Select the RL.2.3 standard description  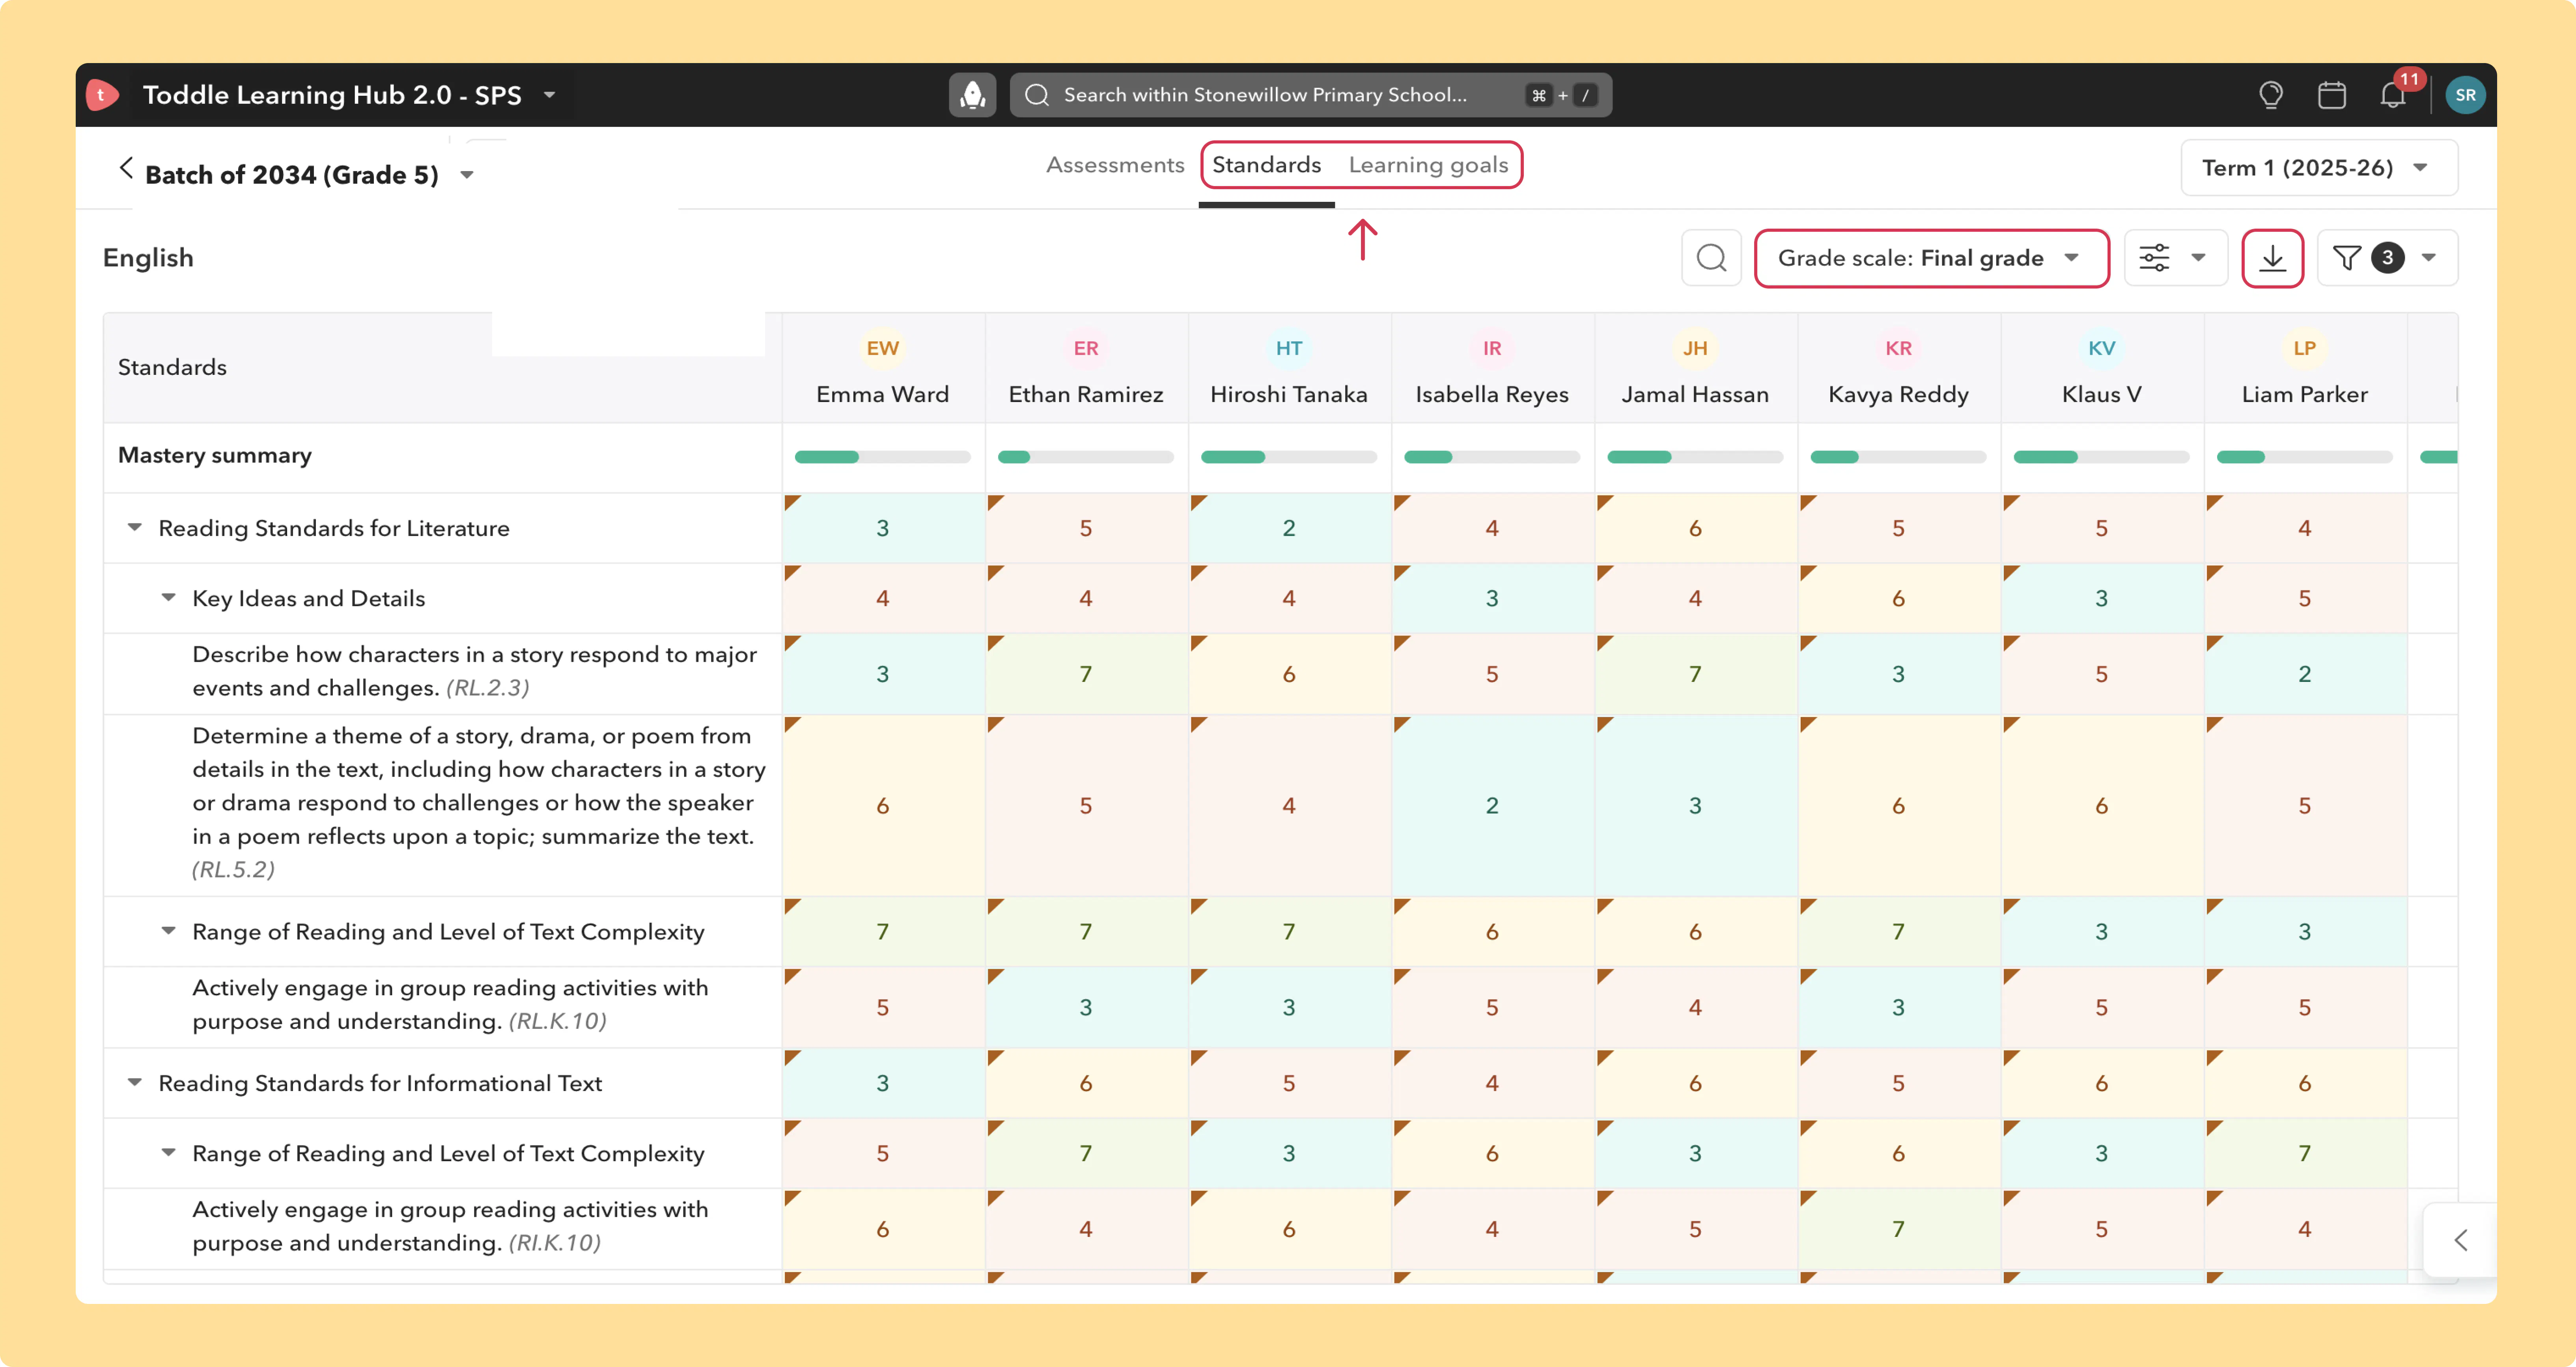pyautogui.click(x=474, y=672)
